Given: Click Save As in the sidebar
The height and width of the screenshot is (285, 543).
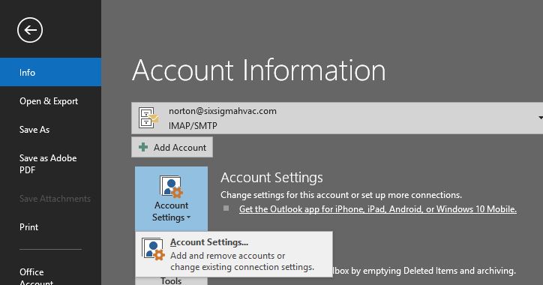Looking at the screenshot, I should point(34,130).
